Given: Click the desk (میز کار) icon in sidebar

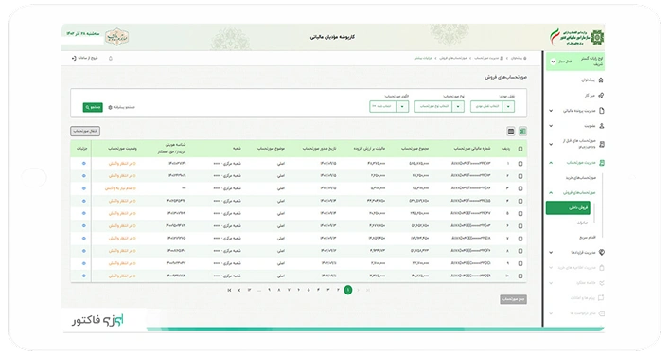Looking at the screenshot, I should (601, 96).
